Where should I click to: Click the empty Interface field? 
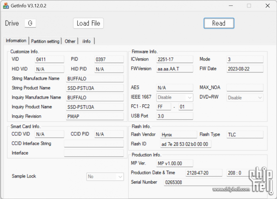click(94, 153)
